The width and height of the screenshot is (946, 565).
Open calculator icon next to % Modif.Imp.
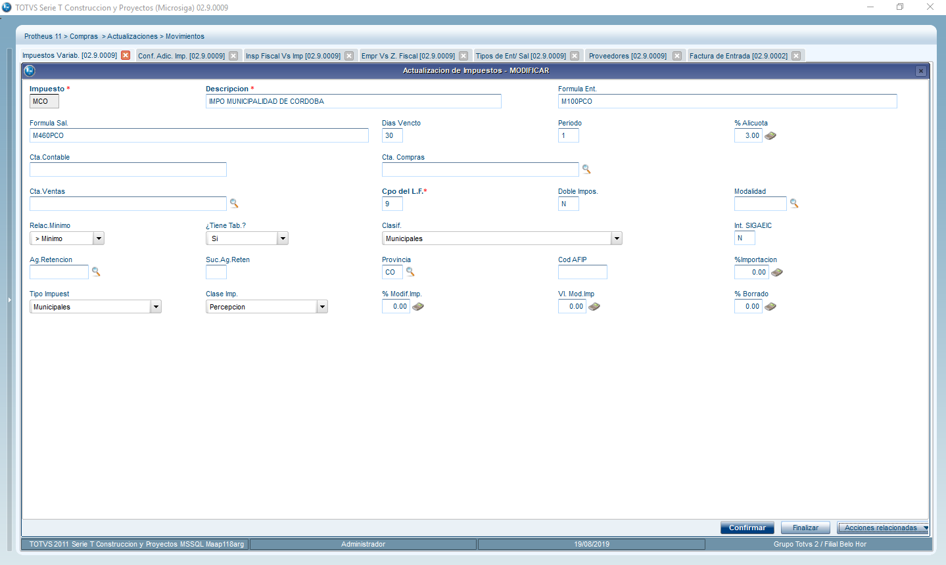point(417,306)
